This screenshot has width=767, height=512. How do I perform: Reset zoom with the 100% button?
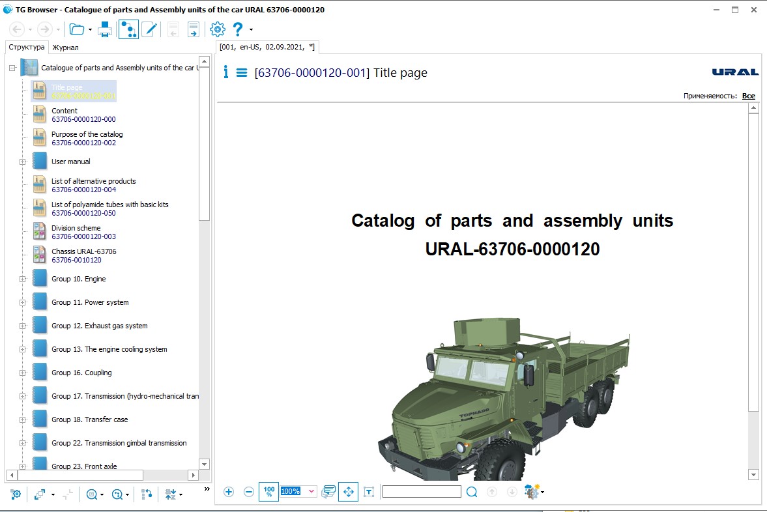pos(268,491)
